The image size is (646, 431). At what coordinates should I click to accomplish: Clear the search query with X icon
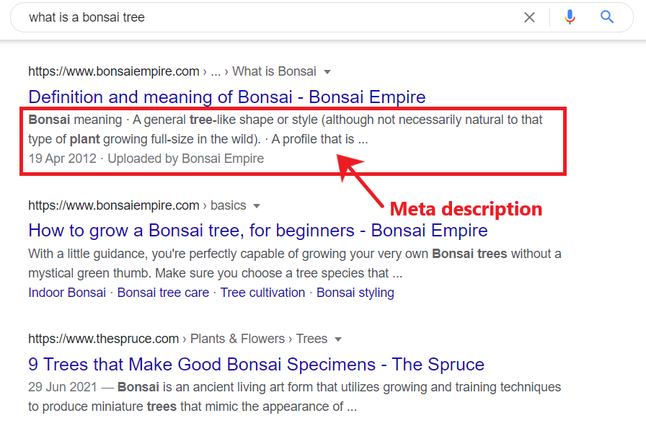pyautogui.click(x=529, y=17)
